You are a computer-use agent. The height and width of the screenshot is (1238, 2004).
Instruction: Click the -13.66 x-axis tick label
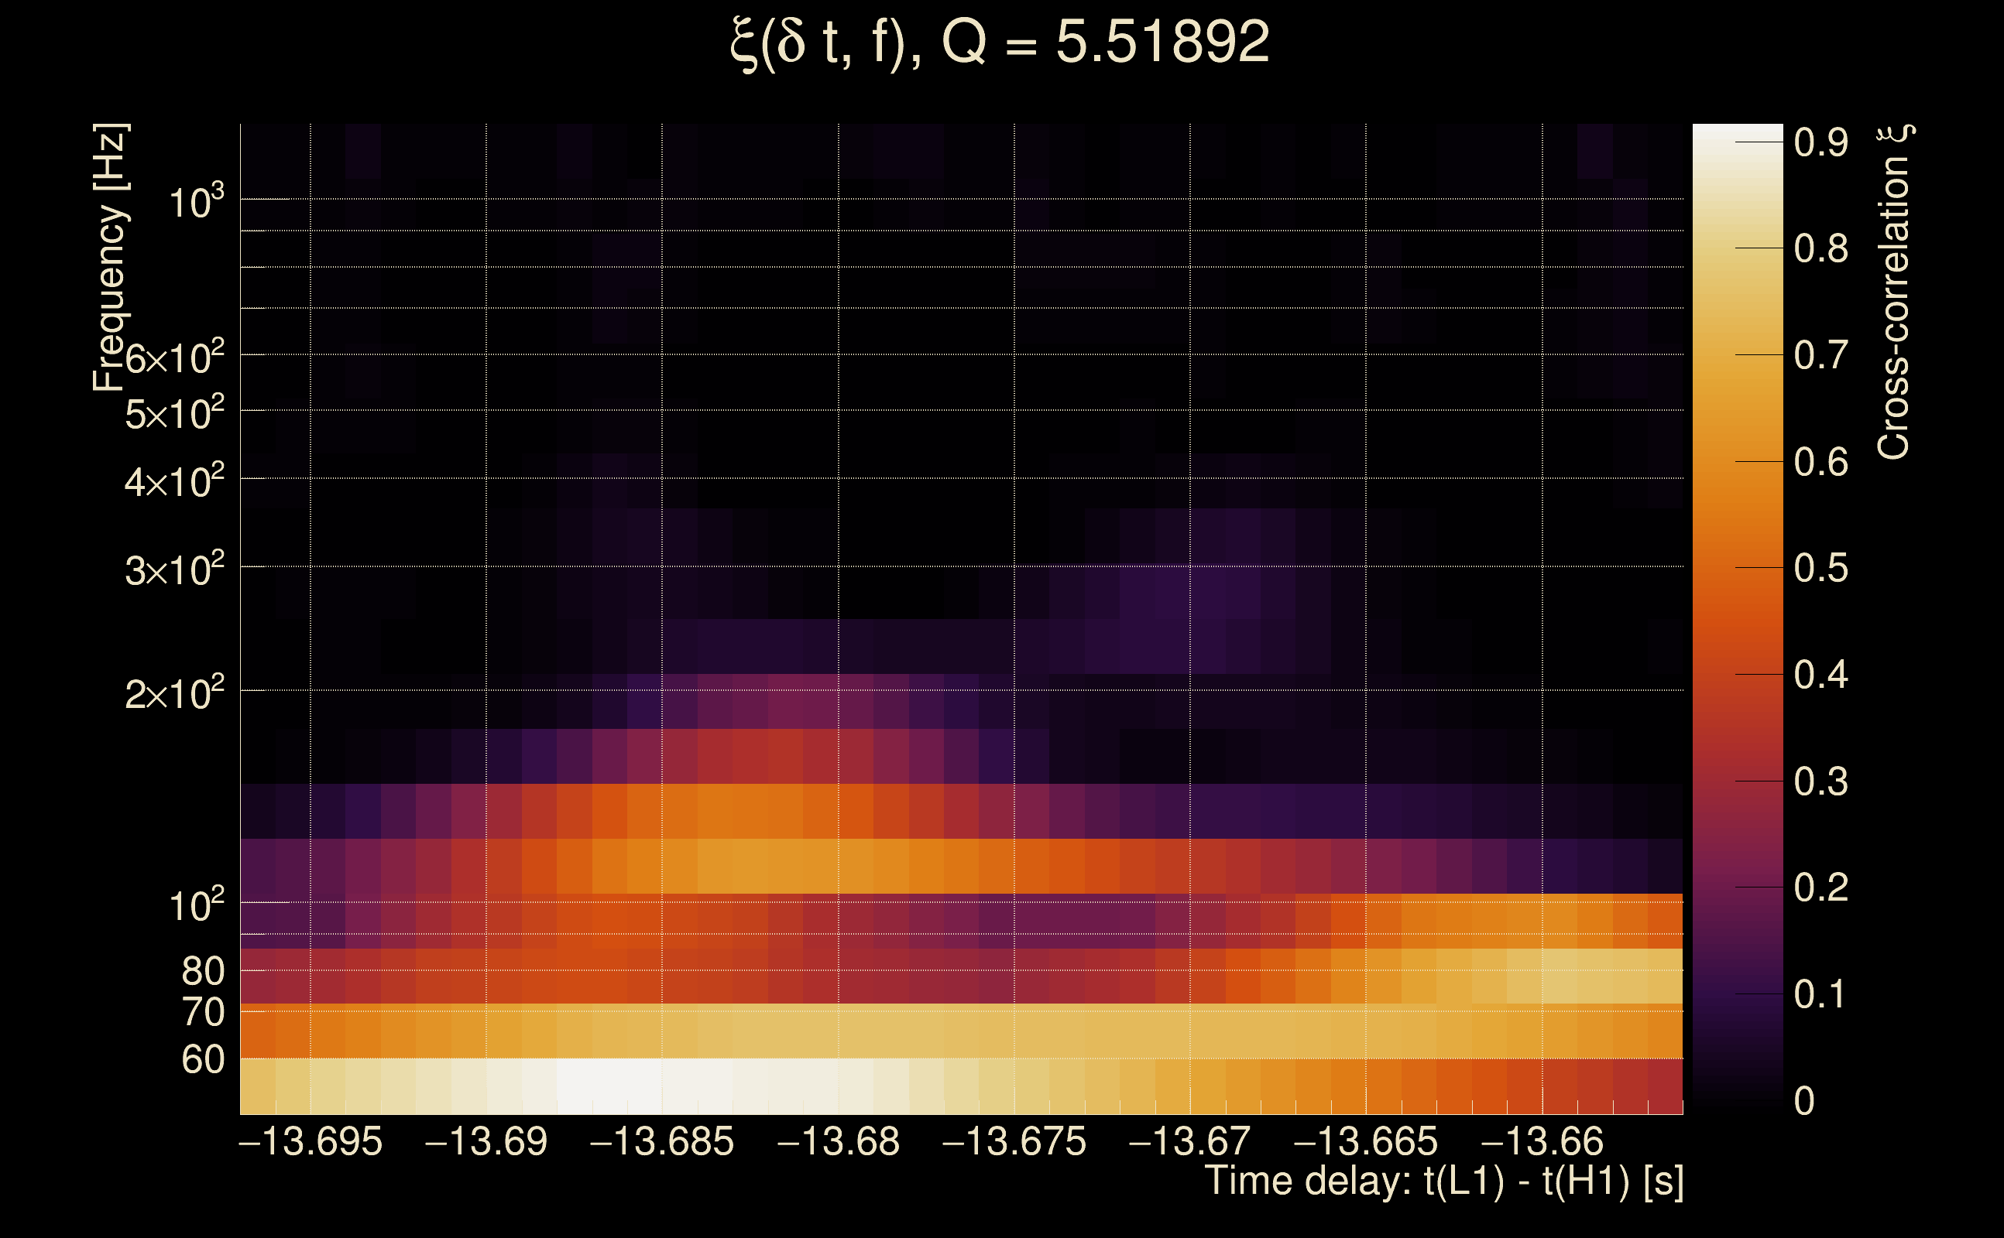(1542, 1141)
